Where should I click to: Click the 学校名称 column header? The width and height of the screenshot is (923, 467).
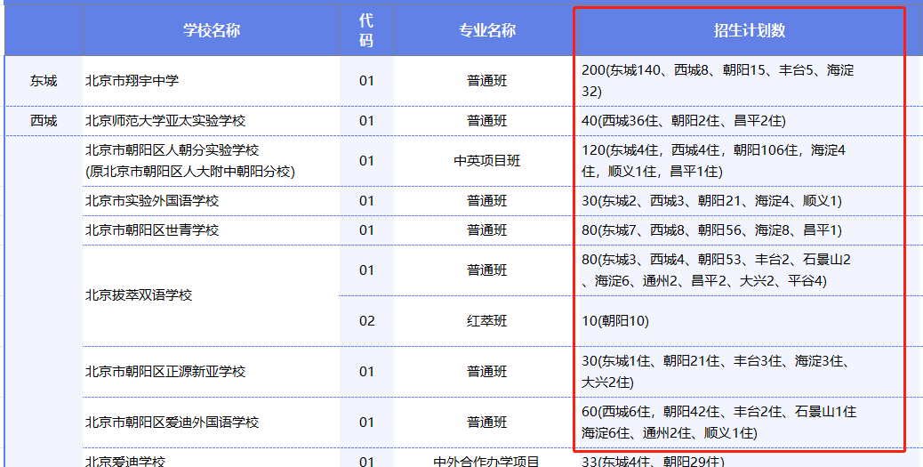(x=212, y=30)
